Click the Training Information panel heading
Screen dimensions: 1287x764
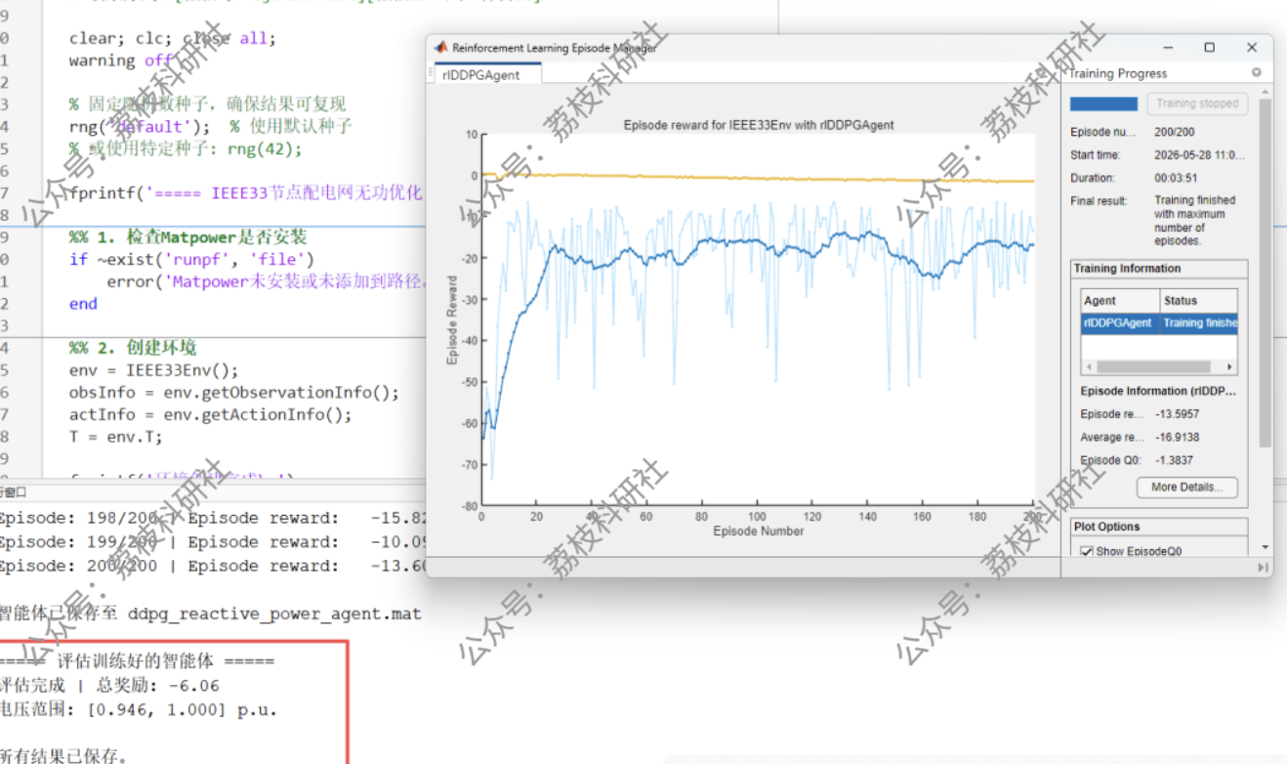pyautogui.click(x=1127, y=269)
